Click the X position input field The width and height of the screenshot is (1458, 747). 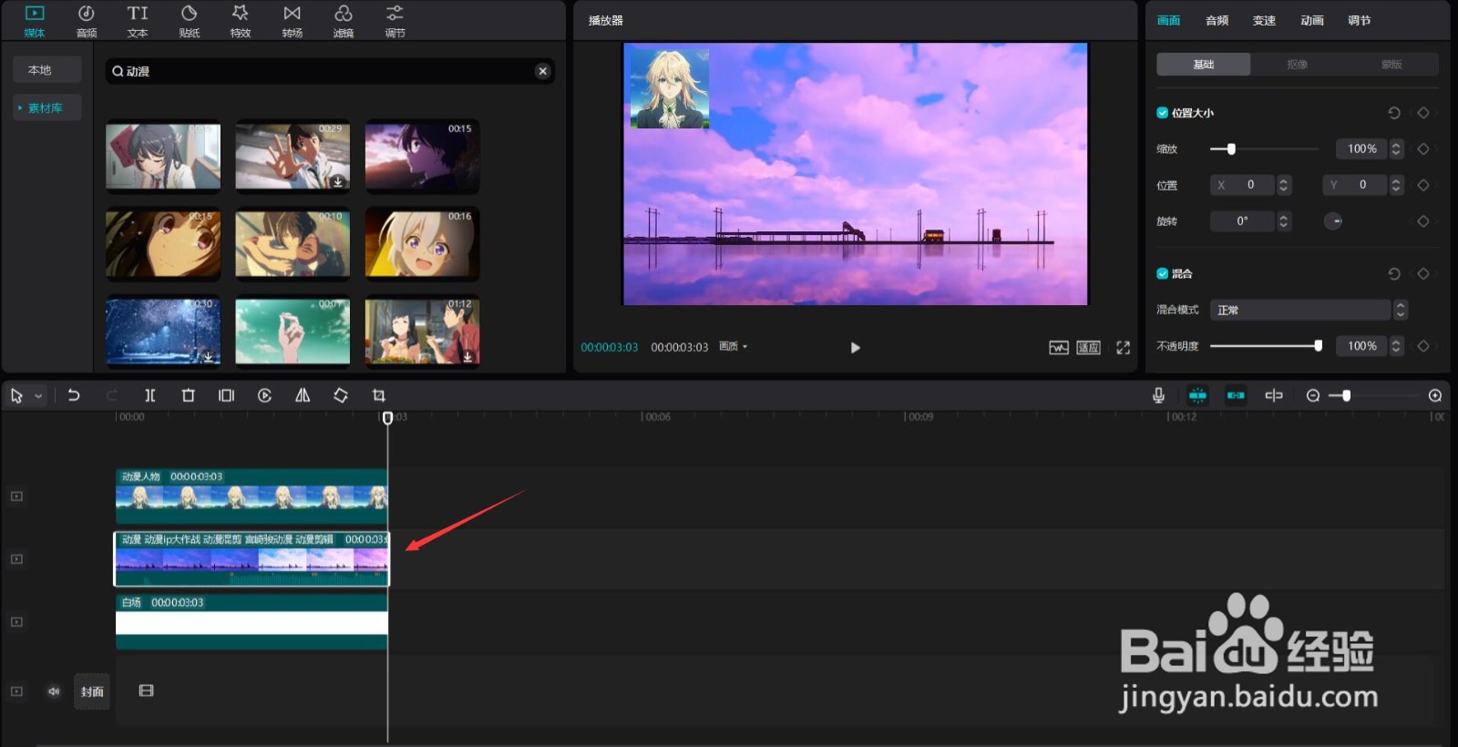[1243, 185]
